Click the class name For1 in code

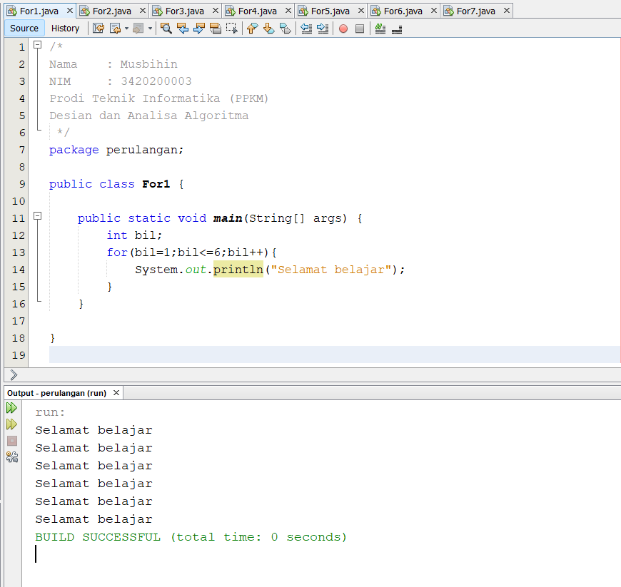(x=156, y=184)
